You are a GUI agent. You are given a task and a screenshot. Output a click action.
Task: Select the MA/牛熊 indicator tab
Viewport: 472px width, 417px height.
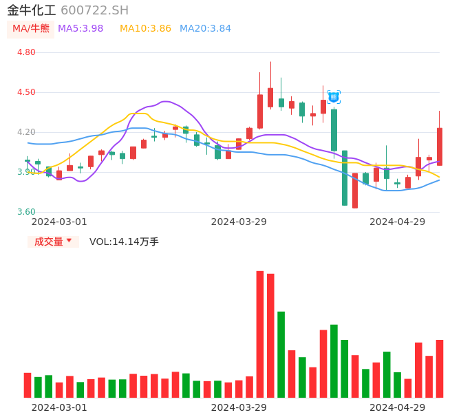[30, 29]
